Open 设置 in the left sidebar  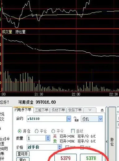tap(2, 144)
